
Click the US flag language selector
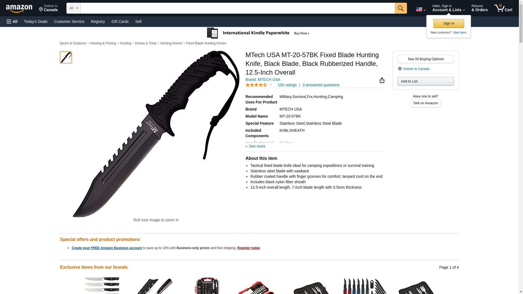tap(421, 9)
